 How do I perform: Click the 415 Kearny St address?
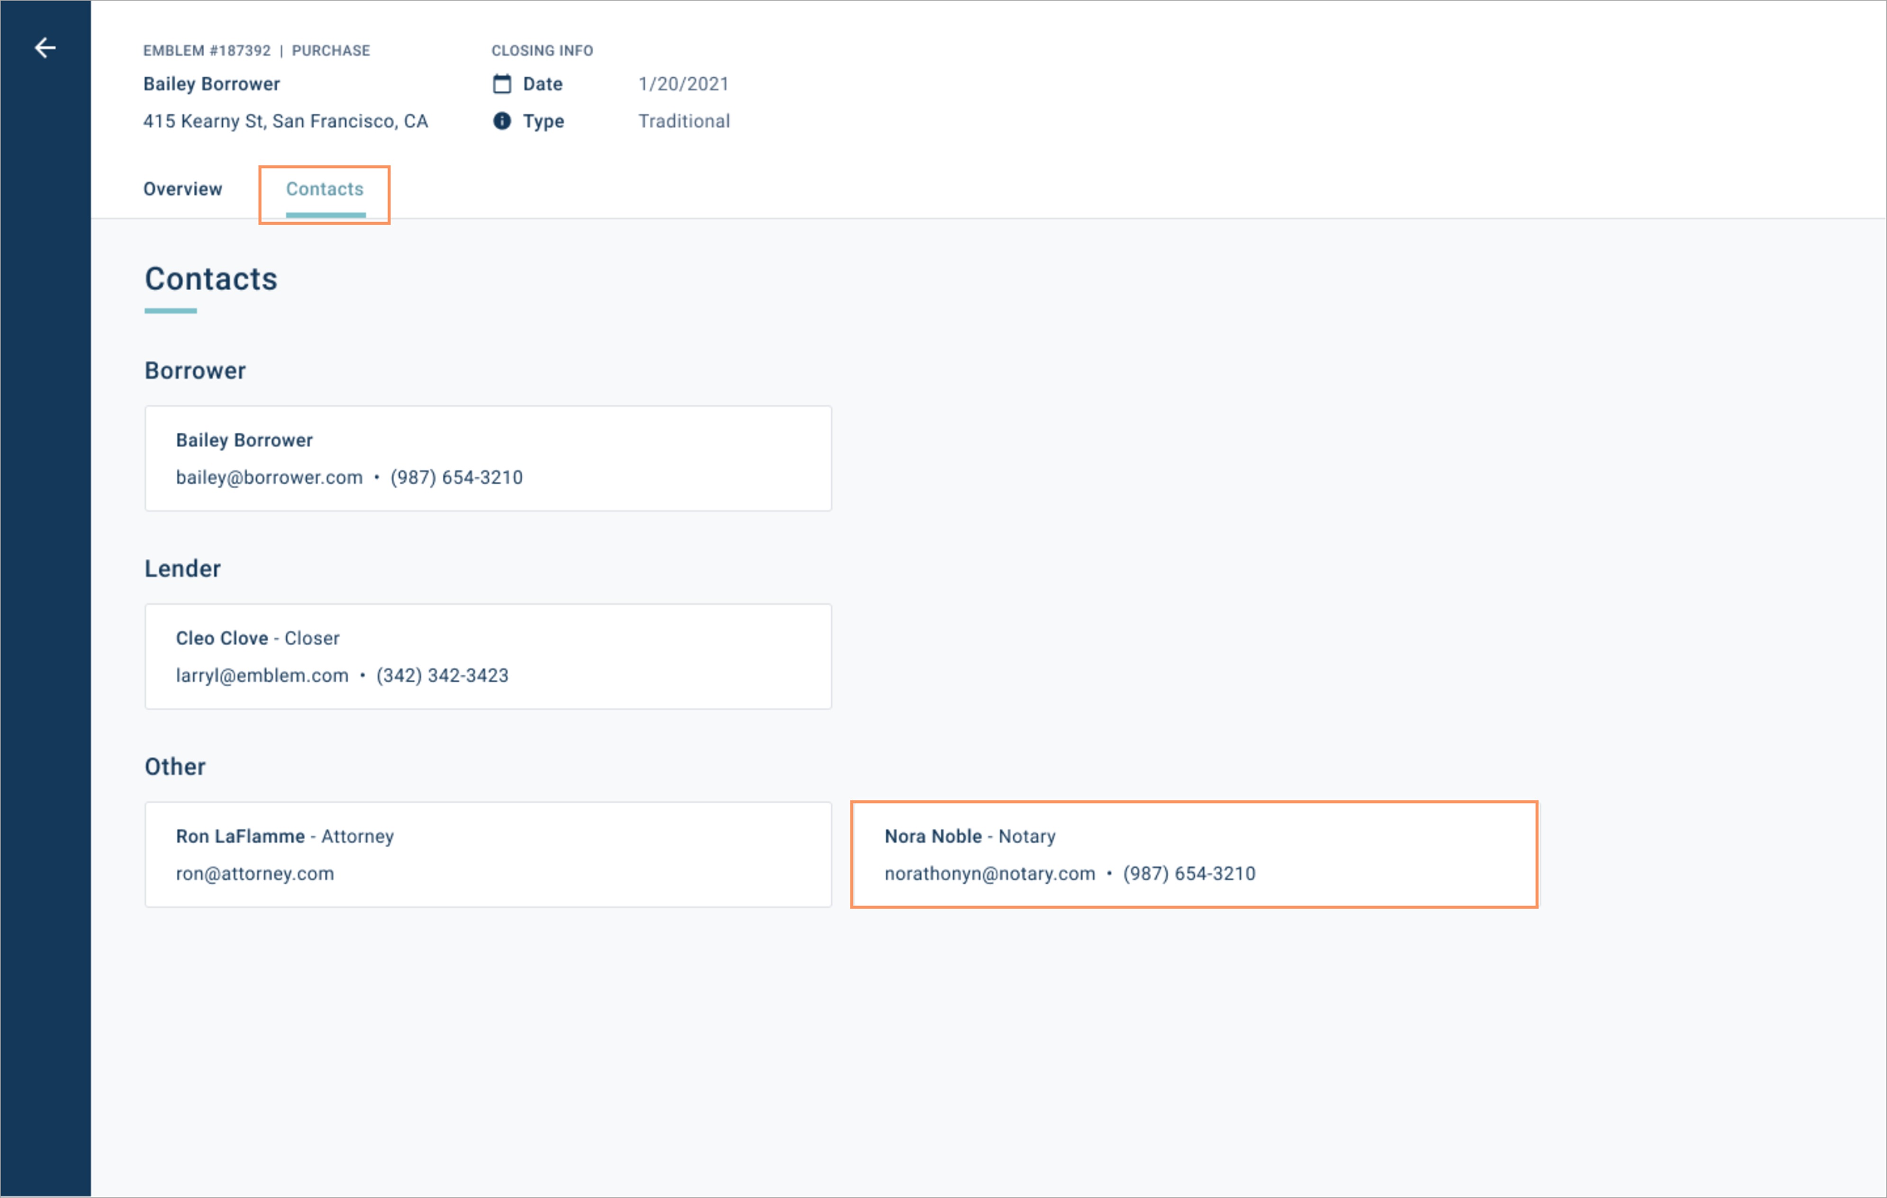[285, 121]
